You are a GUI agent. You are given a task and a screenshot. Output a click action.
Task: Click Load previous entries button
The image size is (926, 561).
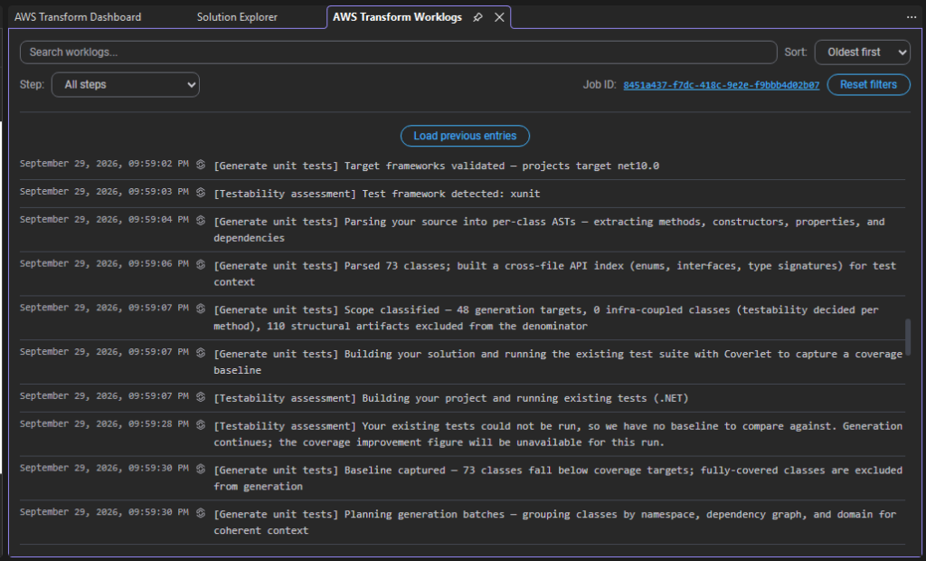[465, 136]
